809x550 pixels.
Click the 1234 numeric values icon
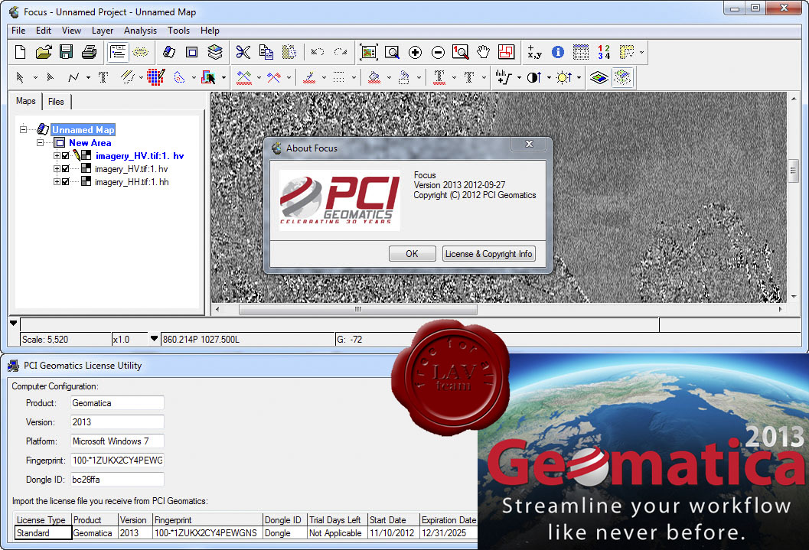pos(604,52)
